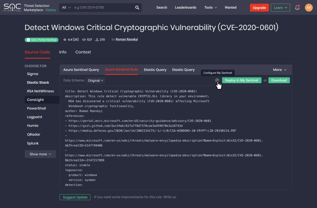Open the Wanted page
The image size is (317, 208).
[230, 8]
